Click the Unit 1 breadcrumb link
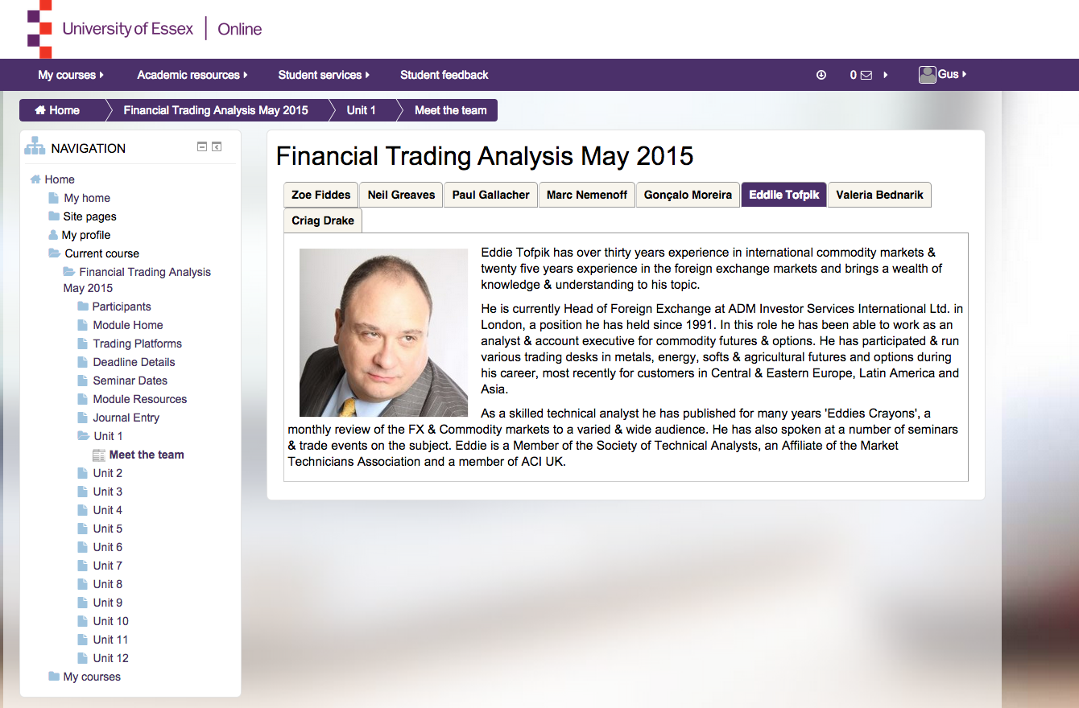Image resolution: width=1079 pixels, height=708 pixels. (361, 110)
